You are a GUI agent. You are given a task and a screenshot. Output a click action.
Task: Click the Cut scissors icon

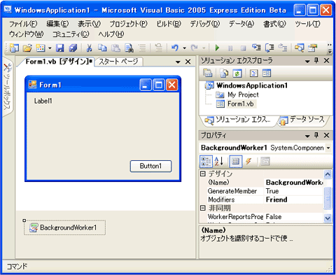pyautogui.click(x=89, y=48)
